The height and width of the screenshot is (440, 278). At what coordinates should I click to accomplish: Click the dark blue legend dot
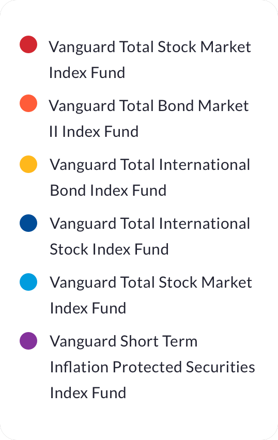click(x=28, y=223)
